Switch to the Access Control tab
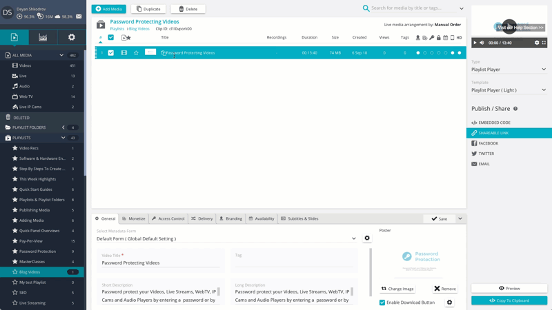The height and width of the screenshot is (310, 552). (x=168, y=218)
